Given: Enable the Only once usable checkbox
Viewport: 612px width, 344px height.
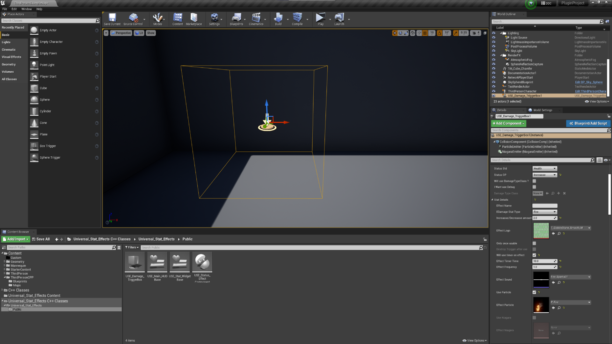Looking at the screenshot, I should point(534,243).
